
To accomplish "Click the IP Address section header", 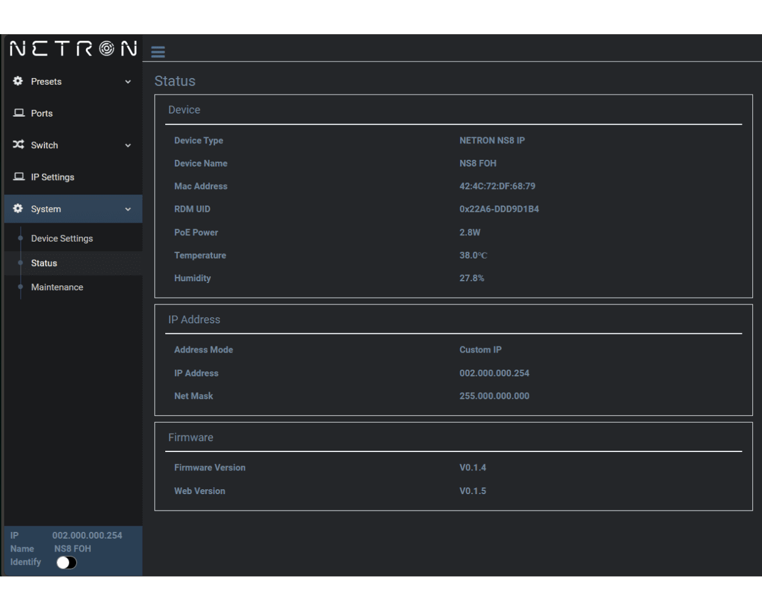I will tap(194, 320).
